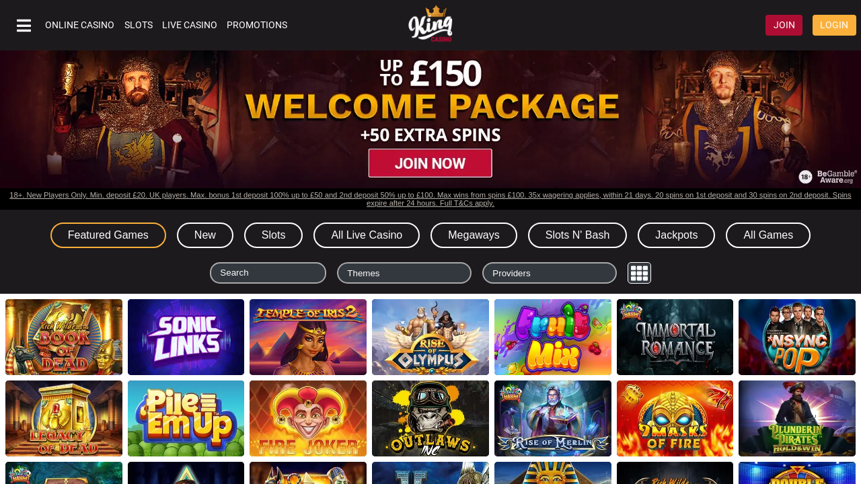Image resolution: width=861 pixels, height=484 pixels.
Task: Open the bonus terms and conditions link
Action: click(x=430, y=199)
